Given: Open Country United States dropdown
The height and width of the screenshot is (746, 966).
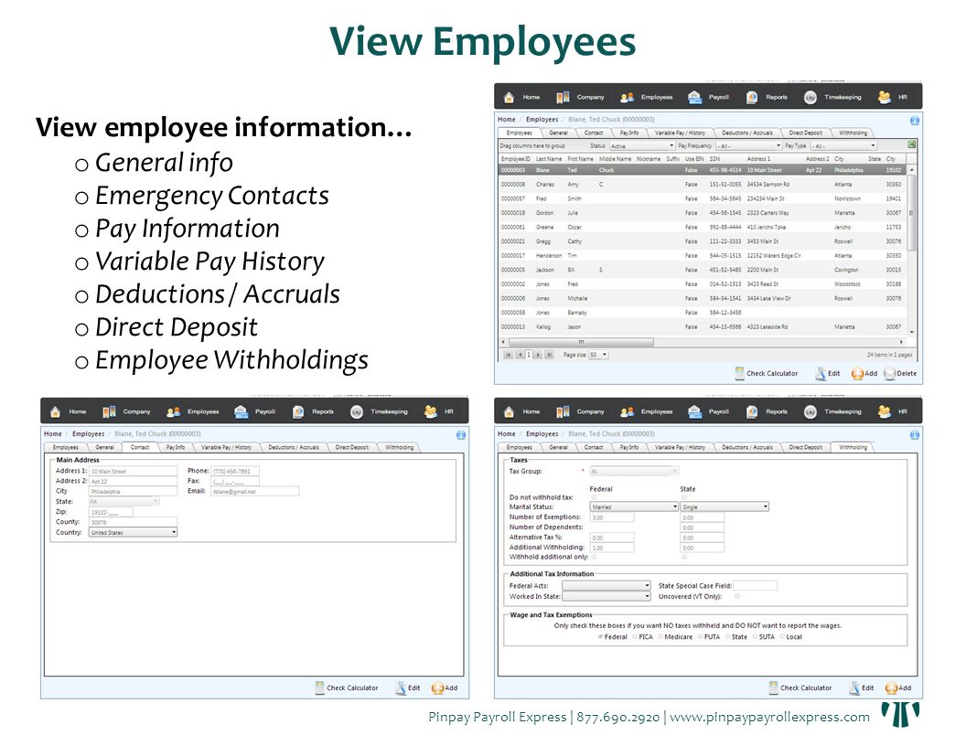Looking at the screenshot, I should click(x=133, y=532).
